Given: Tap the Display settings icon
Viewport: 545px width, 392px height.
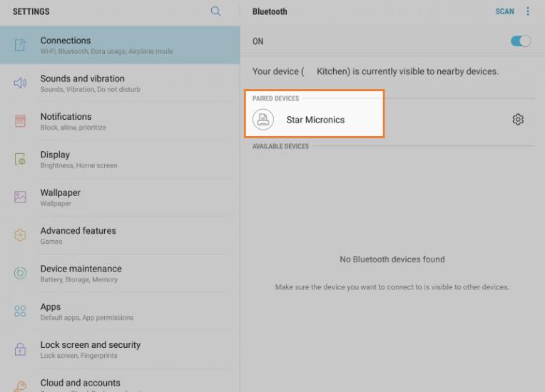Looking at the screenshot, I should (20, 159).
